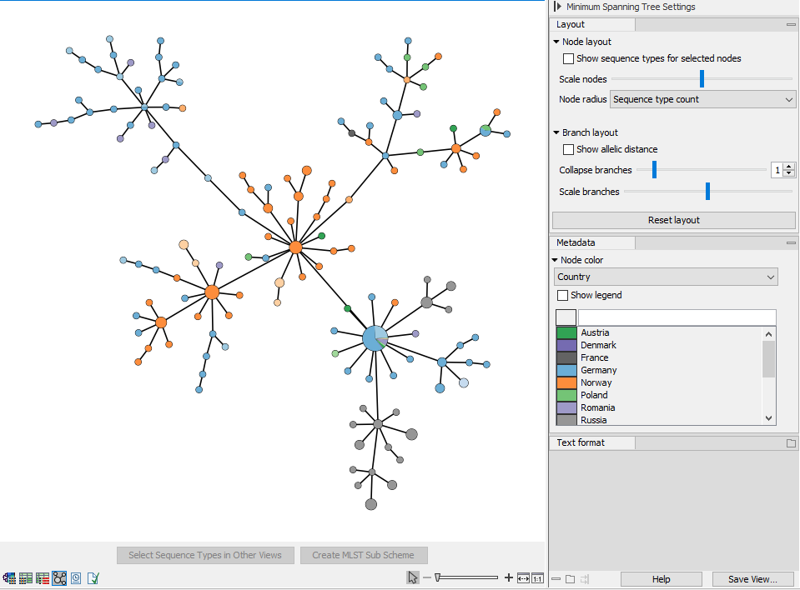Image resolution: width=800 pixels, height=590 pixels.
Task: Collapse the Branch layout section
Action: pos(556,133)
